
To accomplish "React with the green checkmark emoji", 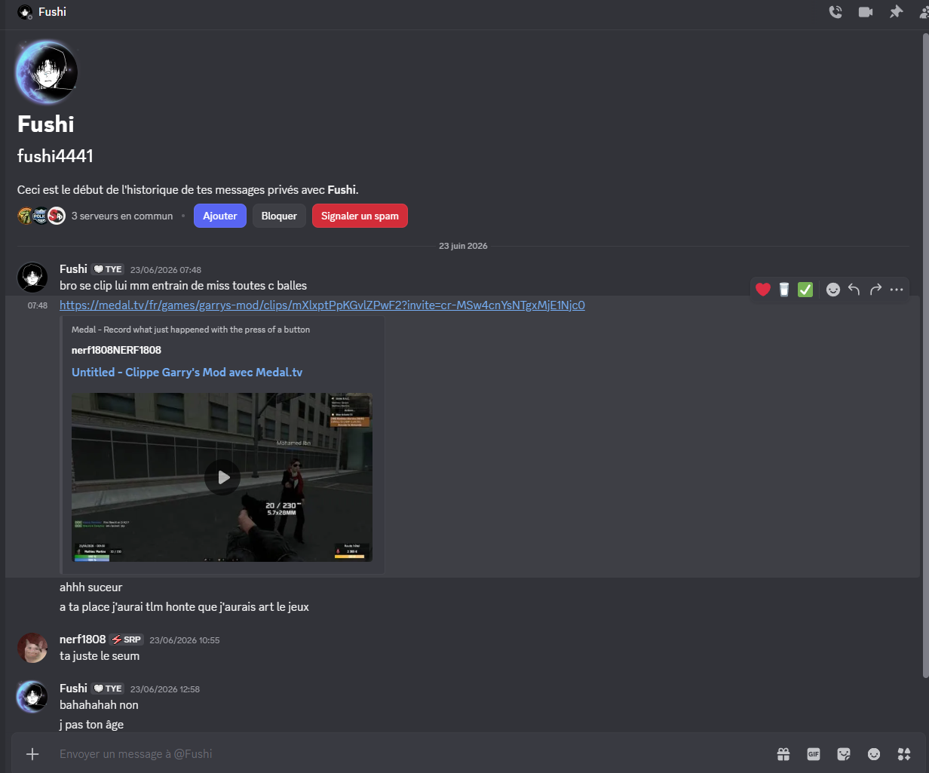I will coord(805,290).
